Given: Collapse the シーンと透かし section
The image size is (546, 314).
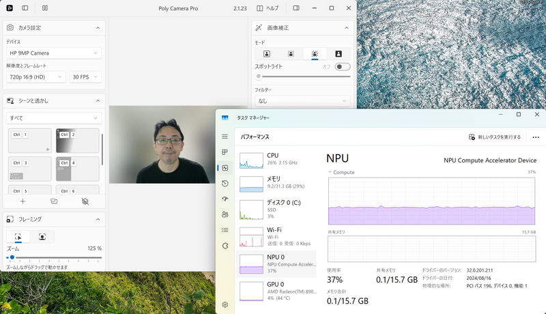Looking at the screenshot, I should click(x=98, y=101).
